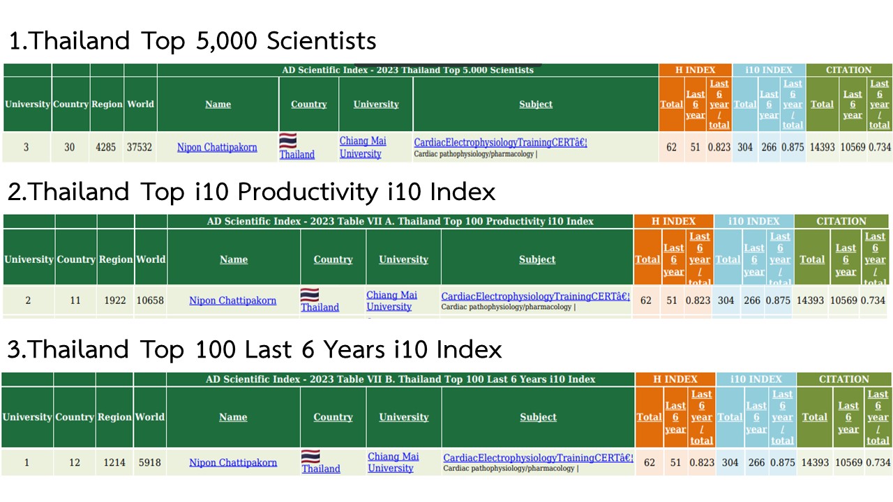Click heading '3.Thailand Top 100 Last 6 Years i10 Index'

click(255, 349)
